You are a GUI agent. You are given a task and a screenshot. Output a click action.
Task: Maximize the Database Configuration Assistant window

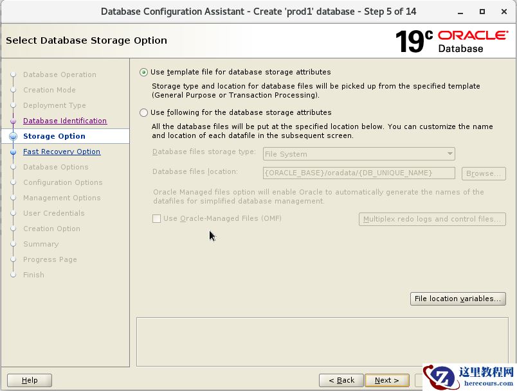[482, 12]
